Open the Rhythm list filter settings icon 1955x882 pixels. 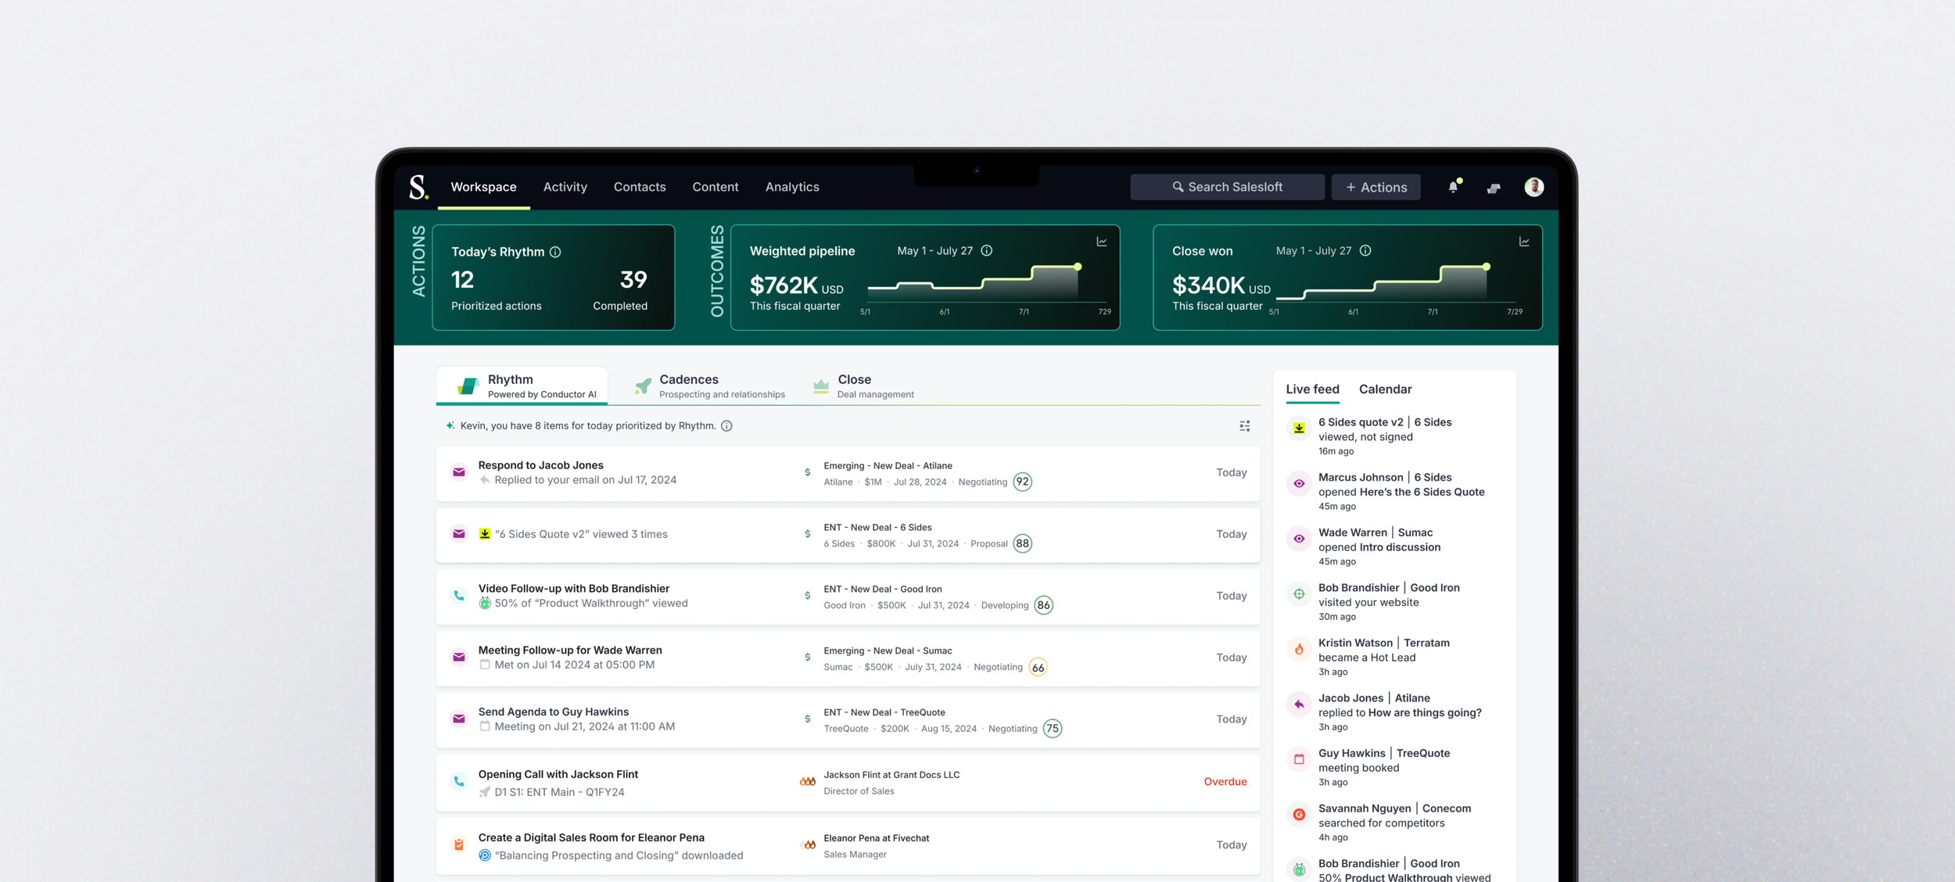pos(1244,426)
